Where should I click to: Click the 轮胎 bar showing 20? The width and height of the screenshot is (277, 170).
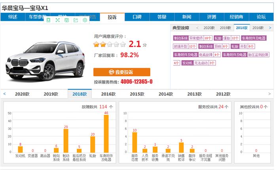click(x=93, y=145)
